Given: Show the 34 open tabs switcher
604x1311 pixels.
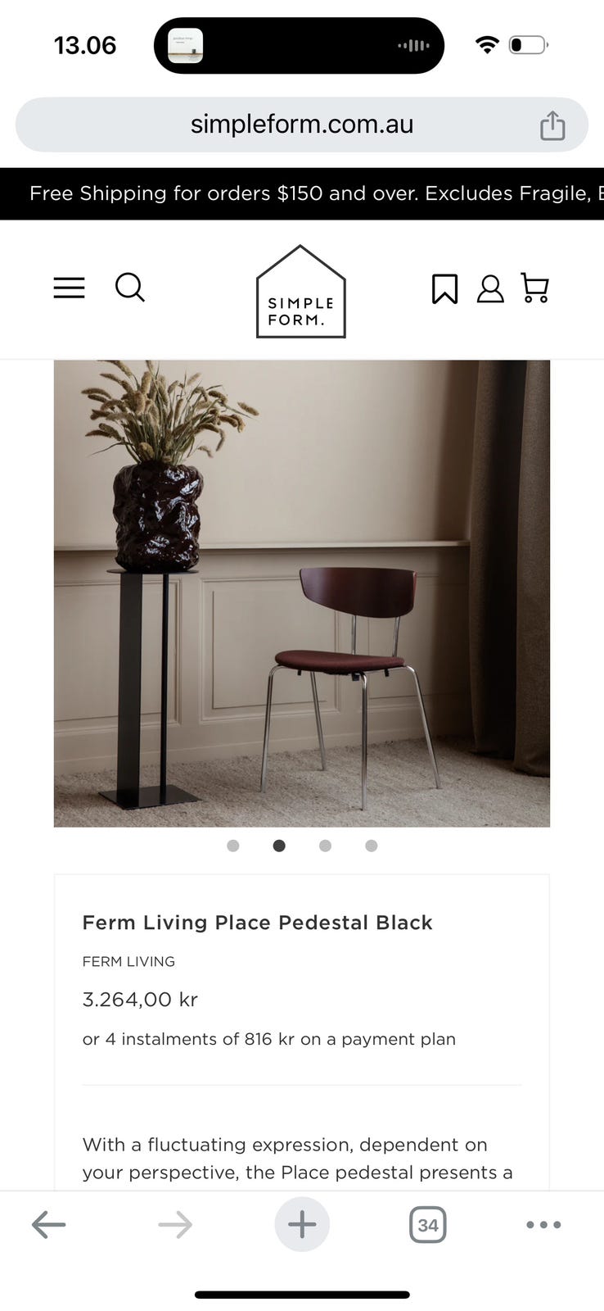Looking at the screenshot, I should tap(428, 1225).
